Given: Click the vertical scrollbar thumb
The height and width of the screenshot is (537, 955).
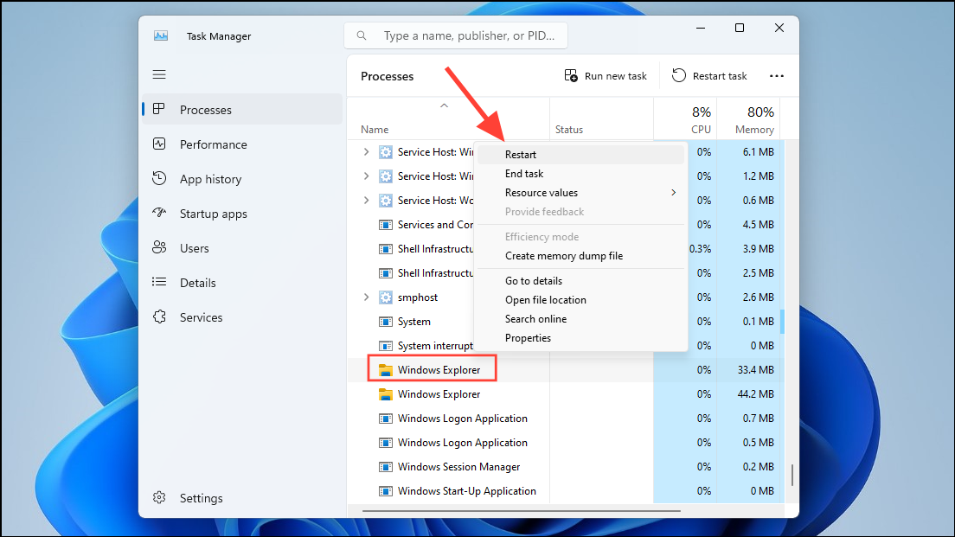Looking at the screenshot, I should coord(792,475).
